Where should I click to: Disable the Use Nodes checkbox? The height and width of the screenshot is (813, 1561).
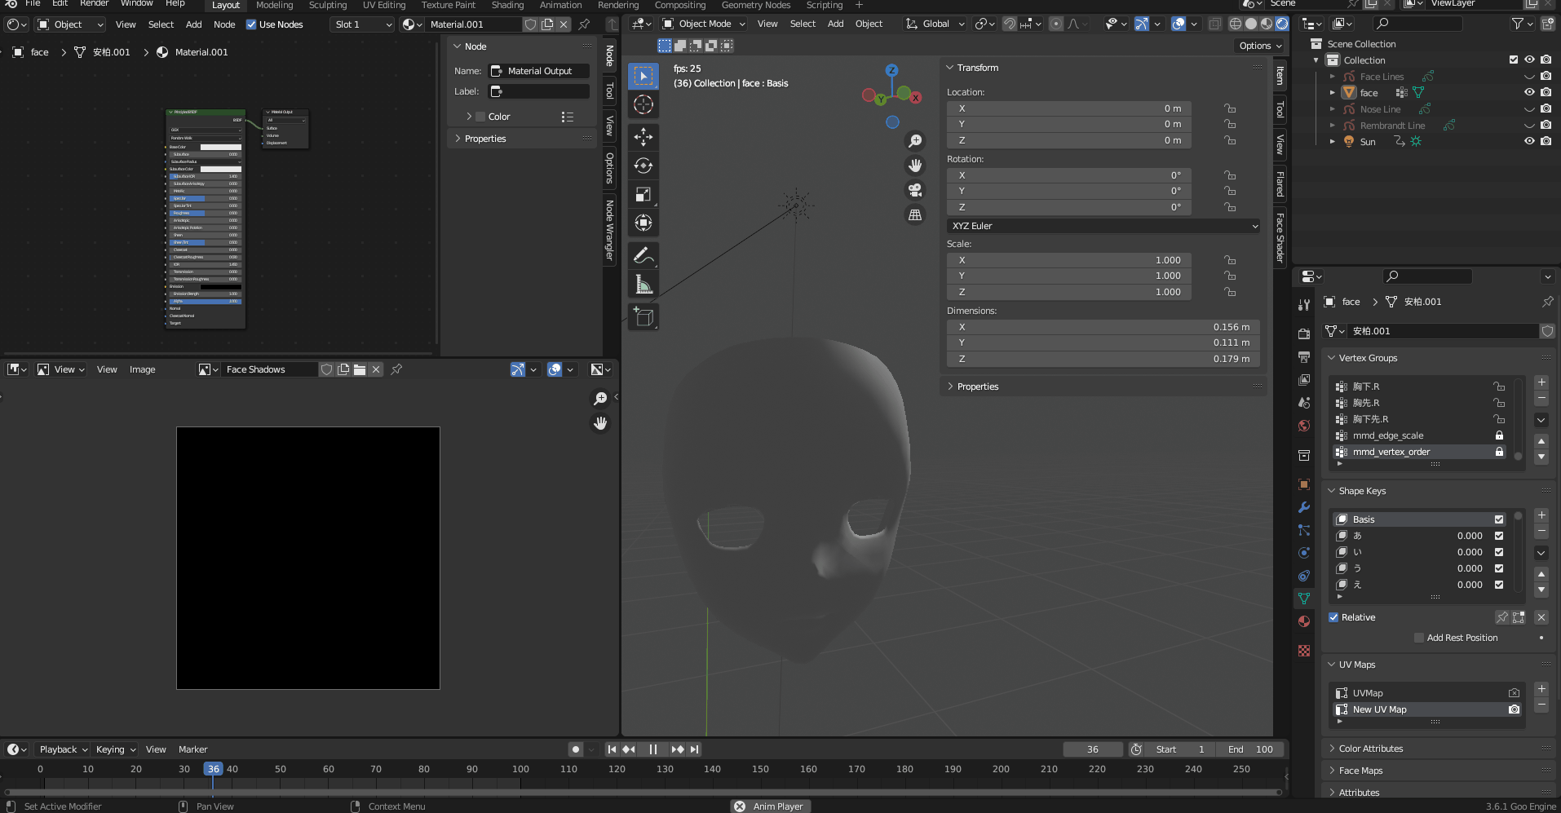pyautogui.click(x=251, y=24)
